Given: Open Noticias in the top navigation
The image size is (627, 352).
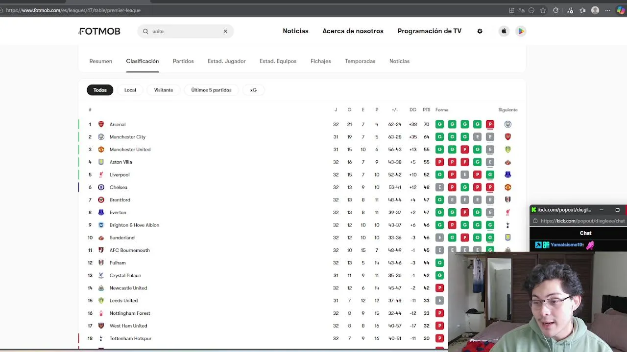Looking at the screenshot, I should click(295, 31).
